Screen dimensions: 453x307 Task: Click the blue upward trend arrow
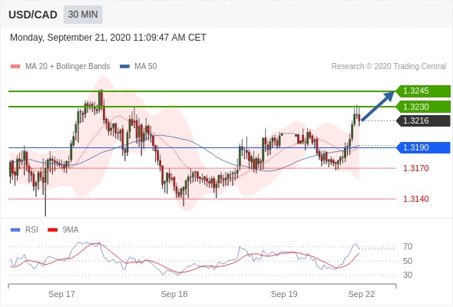pyautogui.click(x=378, y=106)
